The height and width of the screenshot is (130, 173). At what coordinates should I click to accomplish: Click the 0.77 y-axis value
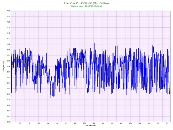pyautogui.click(x=9, y=94)
